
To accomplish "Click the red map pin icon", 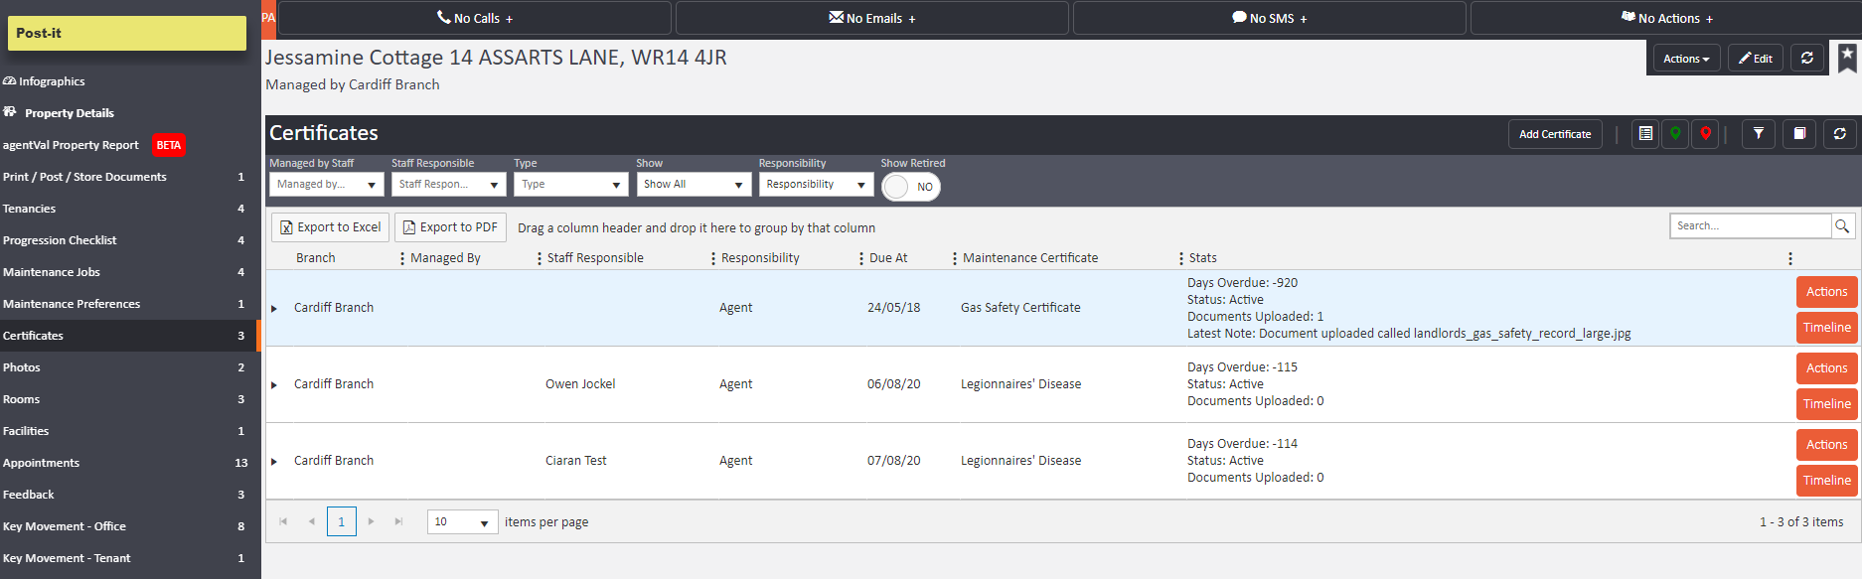I will pyautogui.click(x=1705, y=134).
